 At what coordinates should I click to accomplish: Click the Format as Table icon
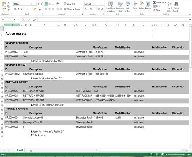tap(120, 4)
